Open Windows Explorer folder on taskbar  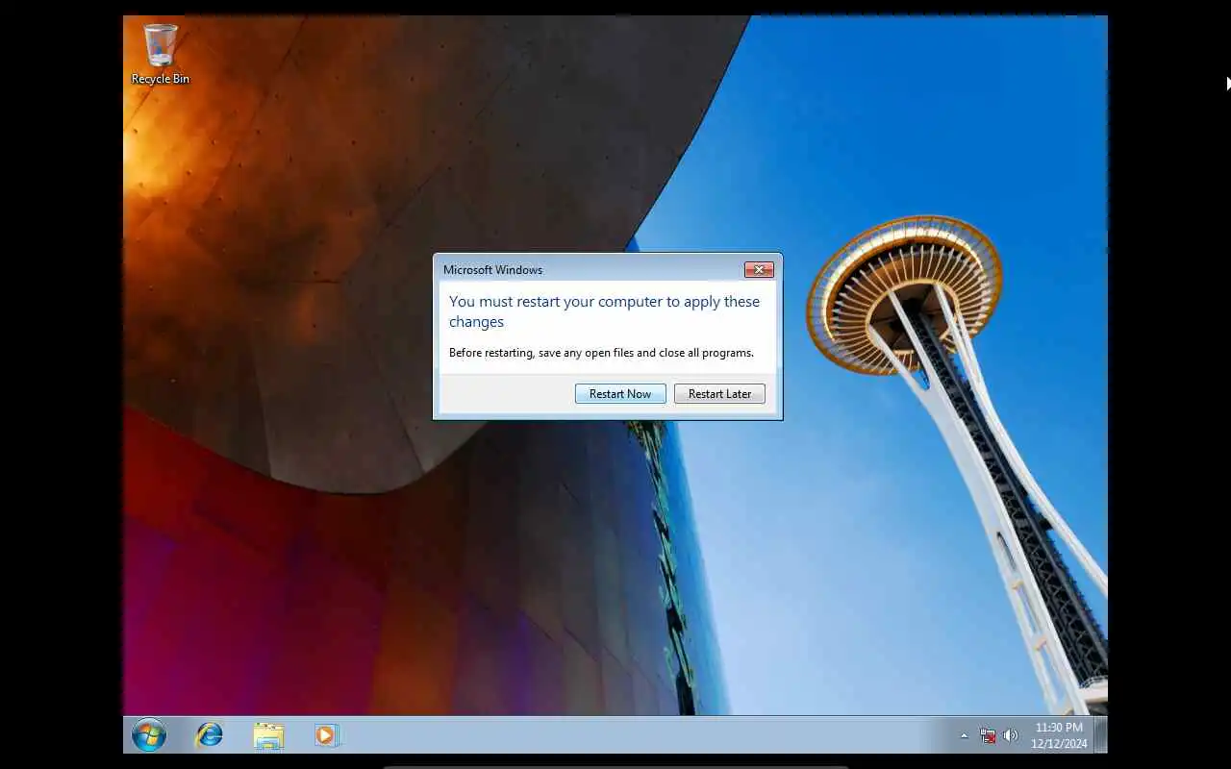[268, 736]
